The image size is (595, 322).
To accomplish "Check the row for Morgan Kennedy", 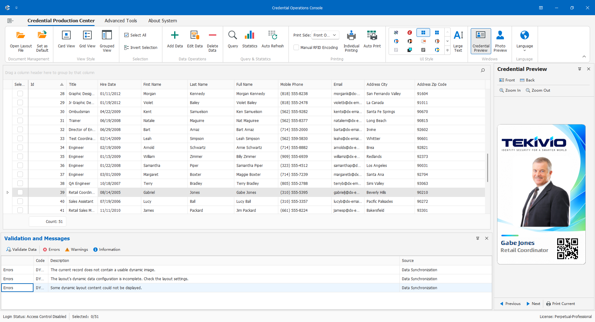I will [20, 94].
